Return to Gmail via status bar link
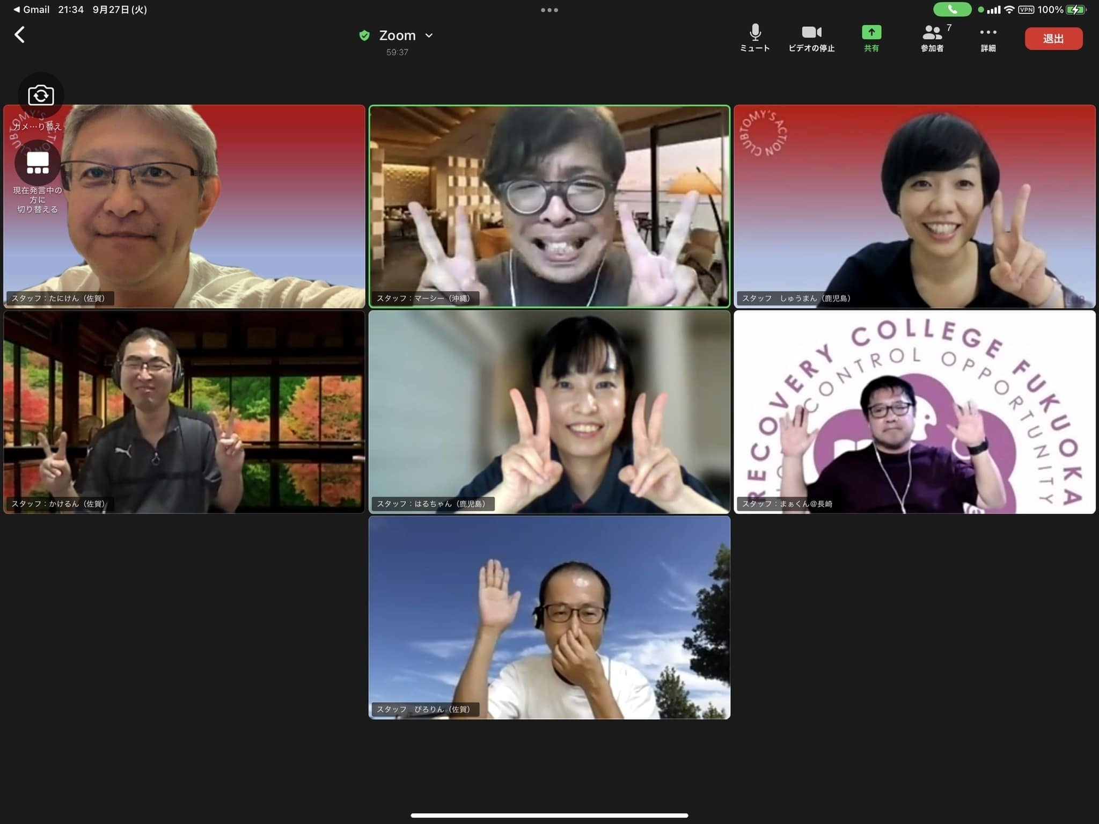Image resolution: width=1099 pixels, height=824 pixels. (31, 10)
